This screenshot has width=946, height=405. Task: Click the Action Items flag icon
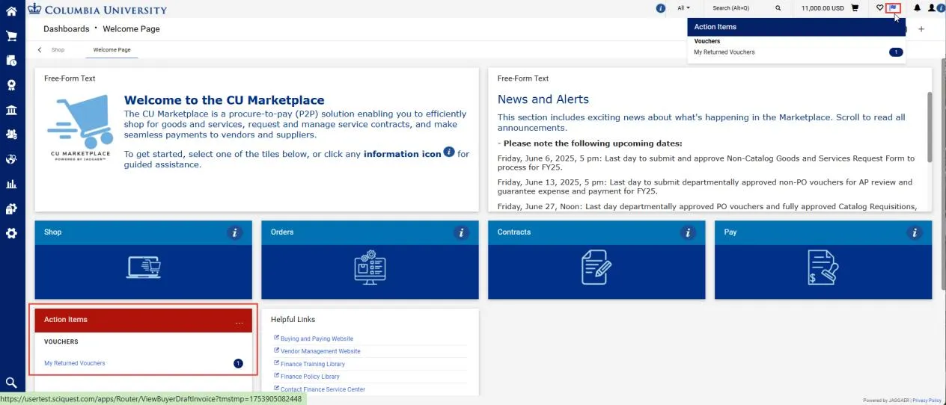[x=893, y=8]
